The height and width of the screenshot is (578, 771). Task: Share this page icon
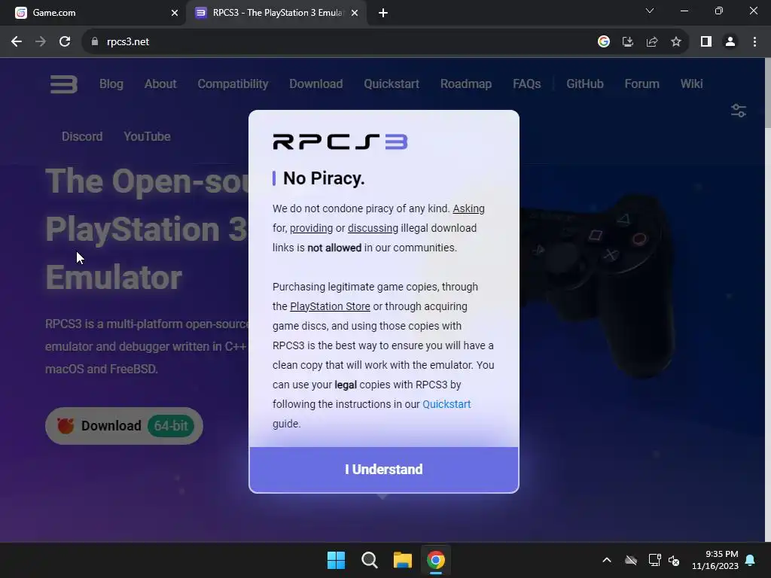(652, 42)
